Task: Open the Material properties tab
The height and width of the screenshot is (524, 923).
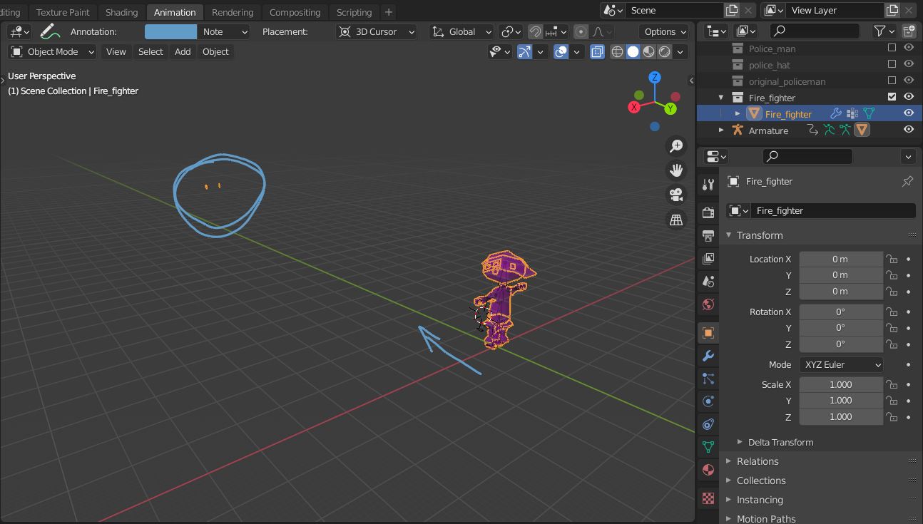Action: [708, 470]
